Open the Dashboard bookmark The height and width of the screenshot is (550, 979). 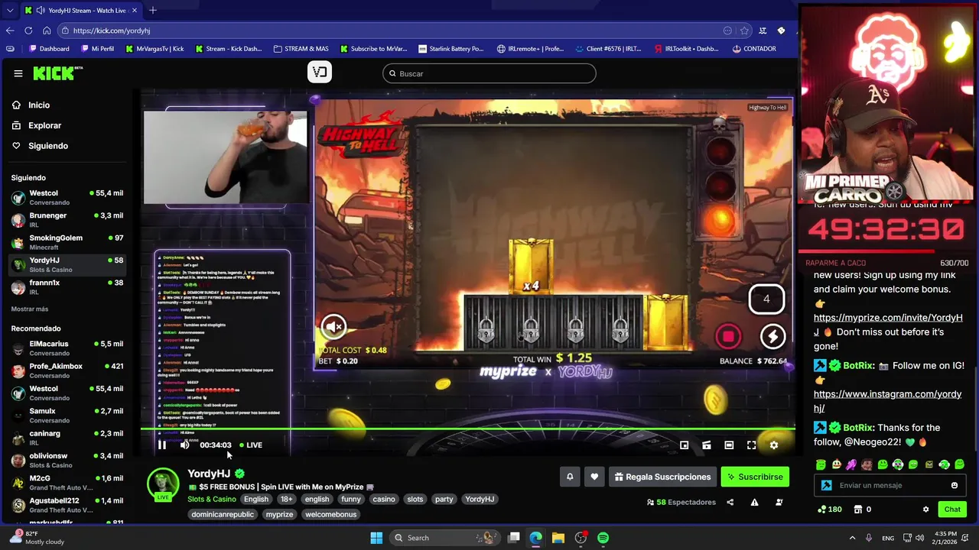pos(49,49)
